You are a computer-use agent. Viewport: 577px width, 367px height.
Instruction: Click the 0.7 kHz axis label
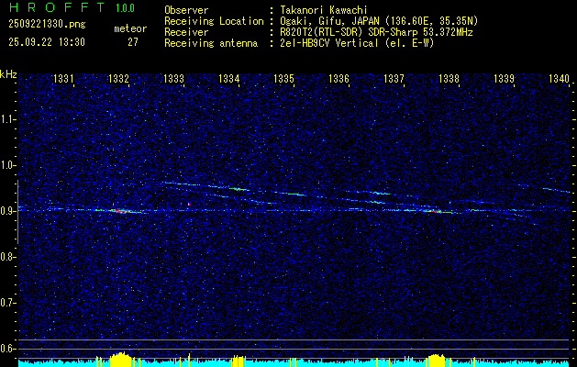pos(7,303)
